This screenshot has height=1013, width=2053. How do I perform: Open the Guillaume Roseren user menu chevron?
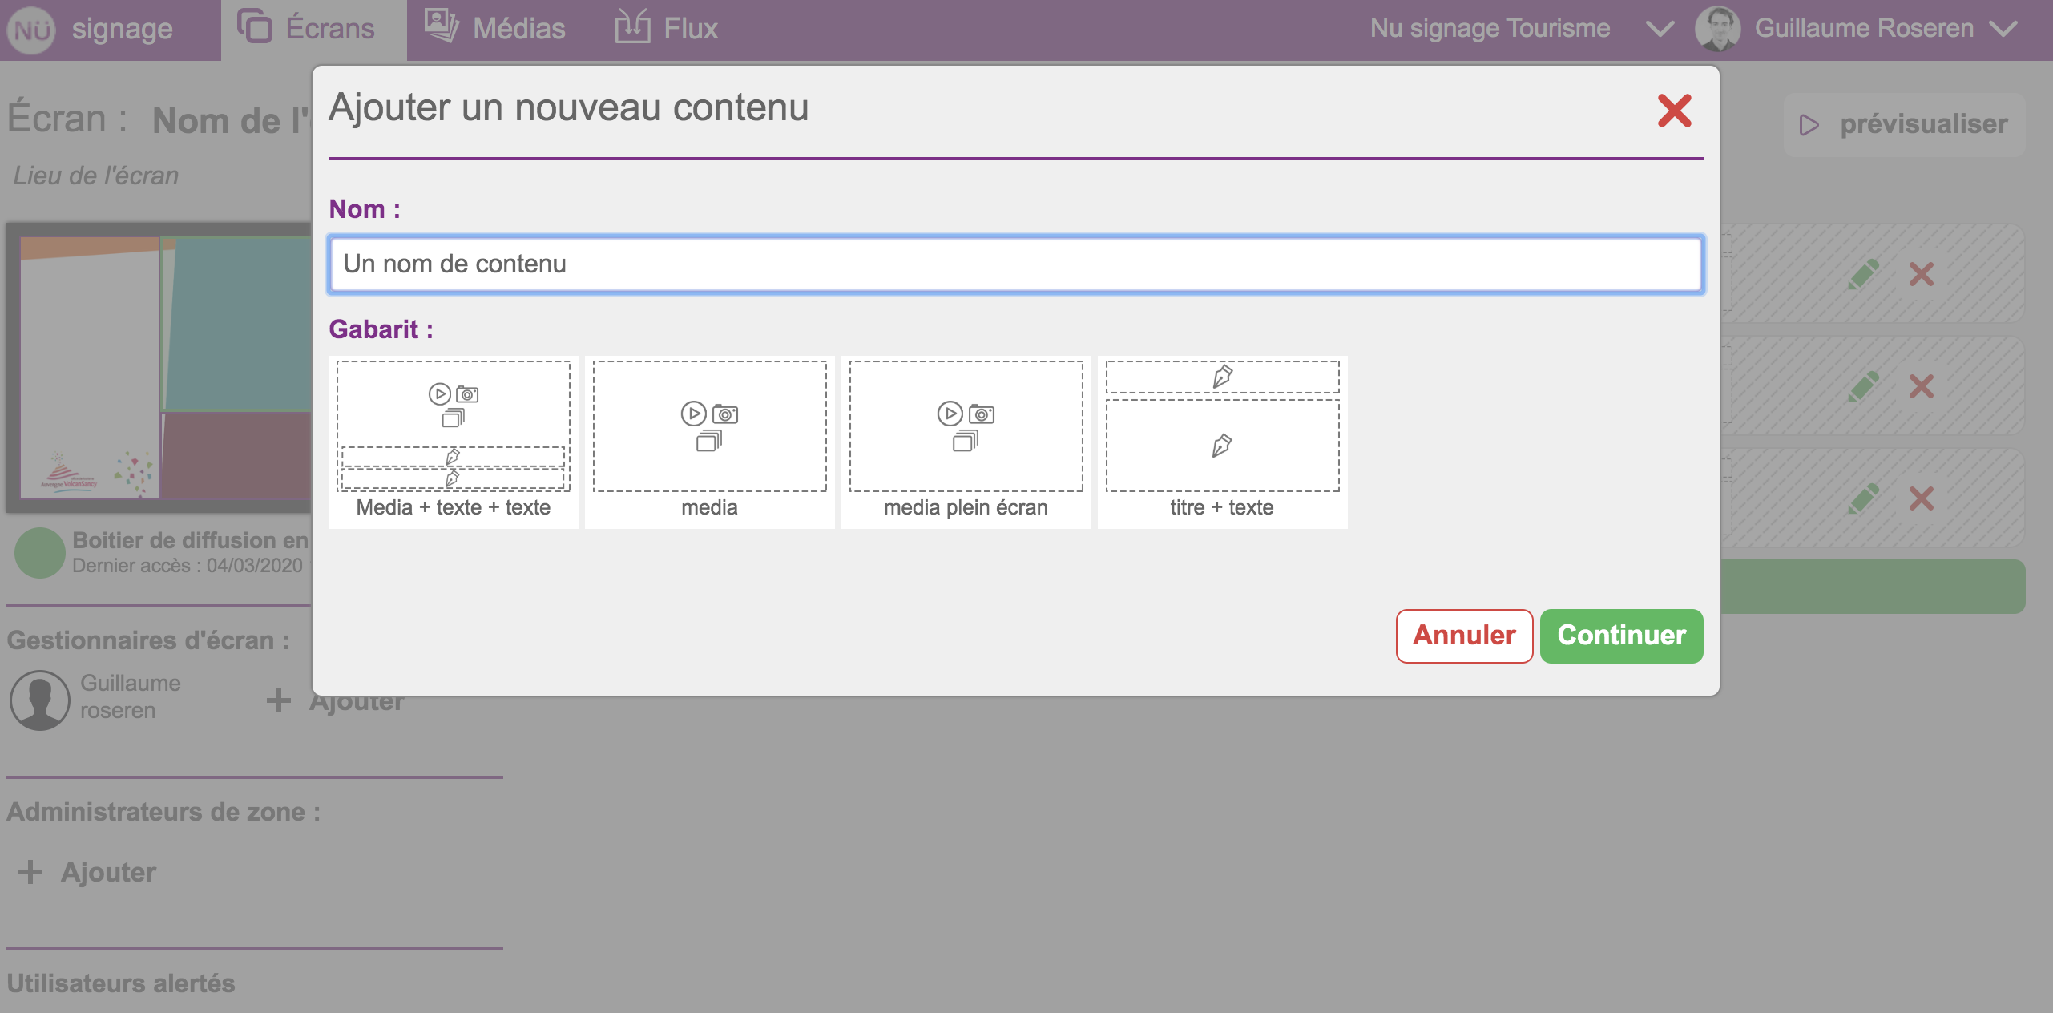click(2003, 30)
